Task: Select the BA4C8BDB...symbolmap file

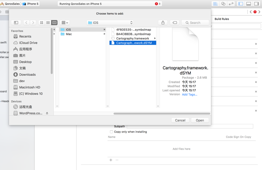Action: pos(133,34)
